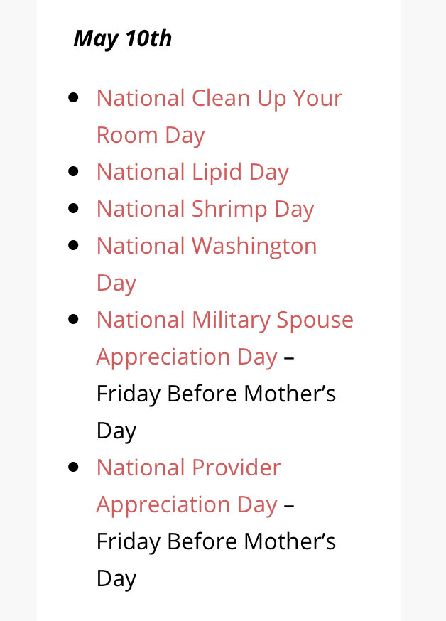The width and height of the screenshot is (446, 621).
Task: Click the bullet beside National Clean Up Your Room Day
Action: point(73,97)
